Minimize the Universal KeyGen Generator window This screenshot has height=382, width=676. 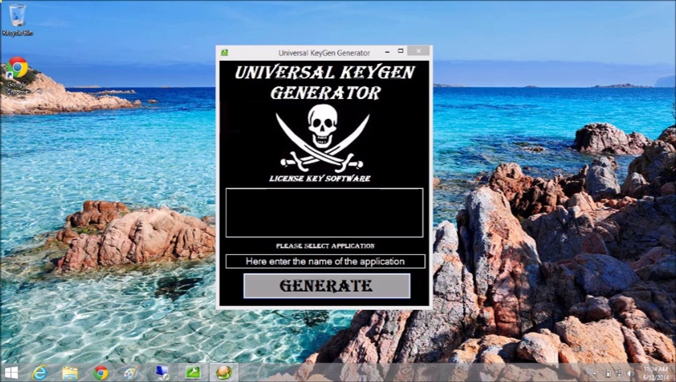pyautogui.click(x=387, y=51)
